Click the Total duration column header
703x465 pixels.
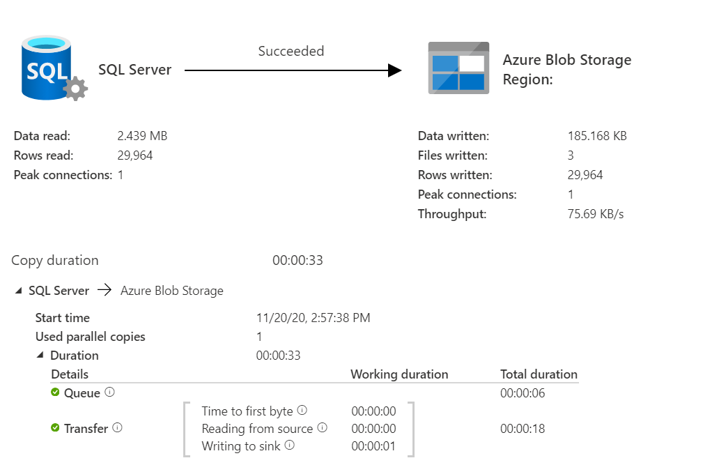[539, 374]
